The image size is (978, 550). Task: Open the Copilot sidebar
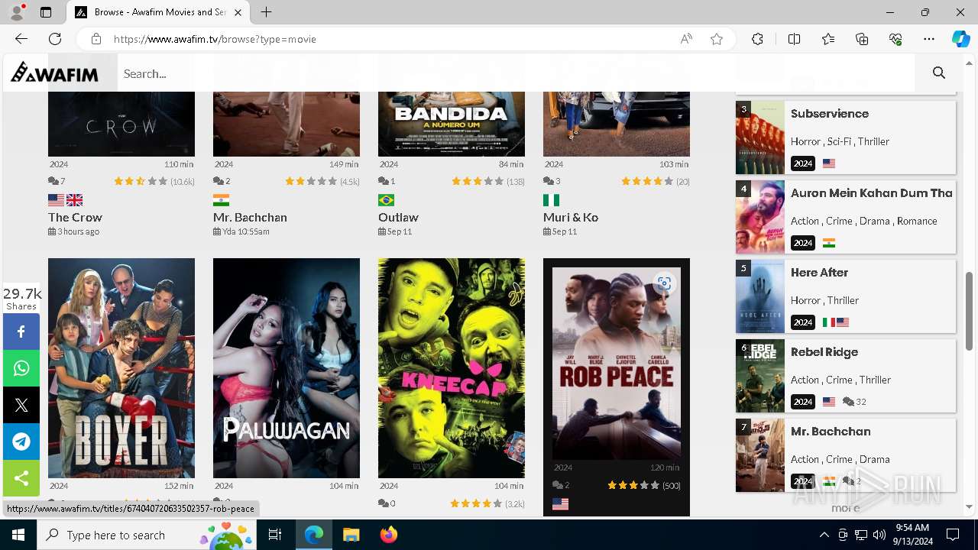coord(960,39)
